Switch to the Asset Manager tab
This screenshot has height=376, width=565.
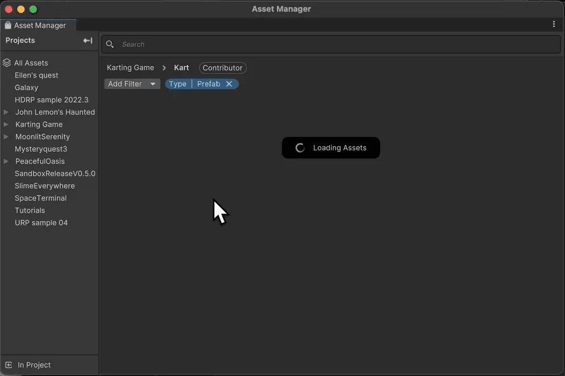click(x=38, y=25)
